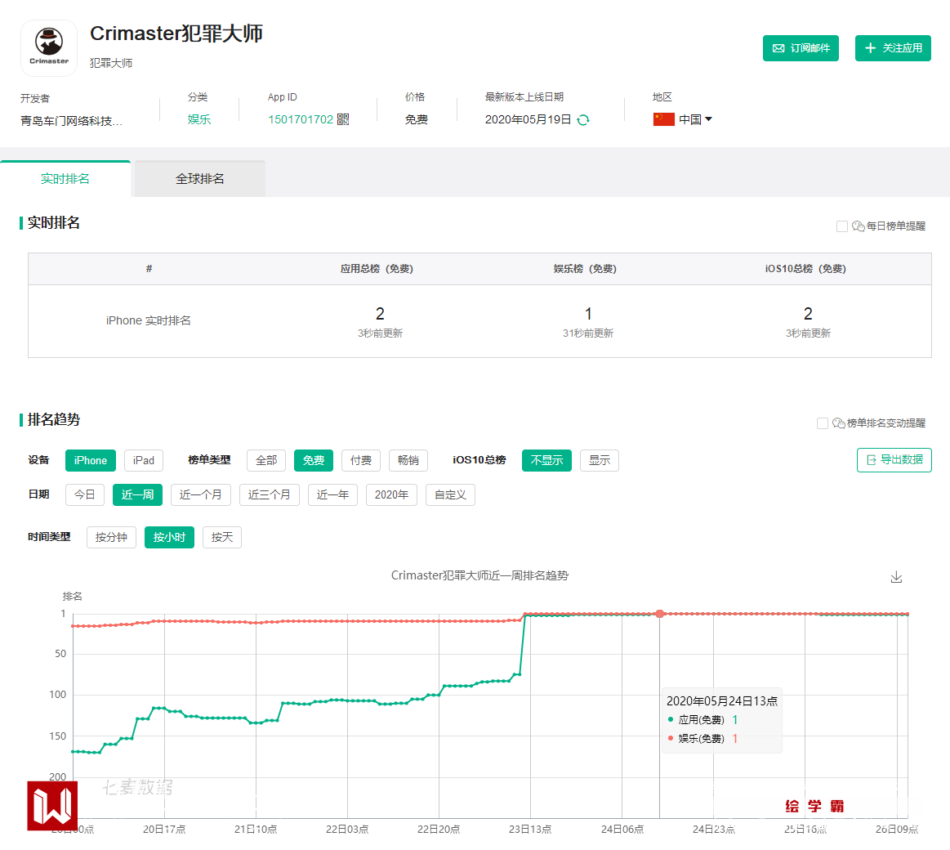Select 显示 for iOS10总榜

click(x=600, y=460)
